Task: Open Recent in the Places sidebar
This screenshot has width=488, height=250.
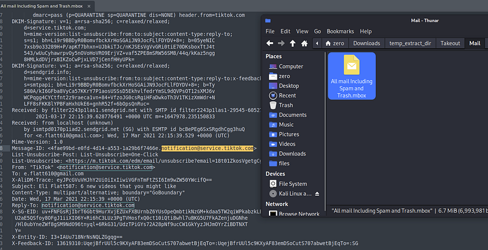Action: 287,95
